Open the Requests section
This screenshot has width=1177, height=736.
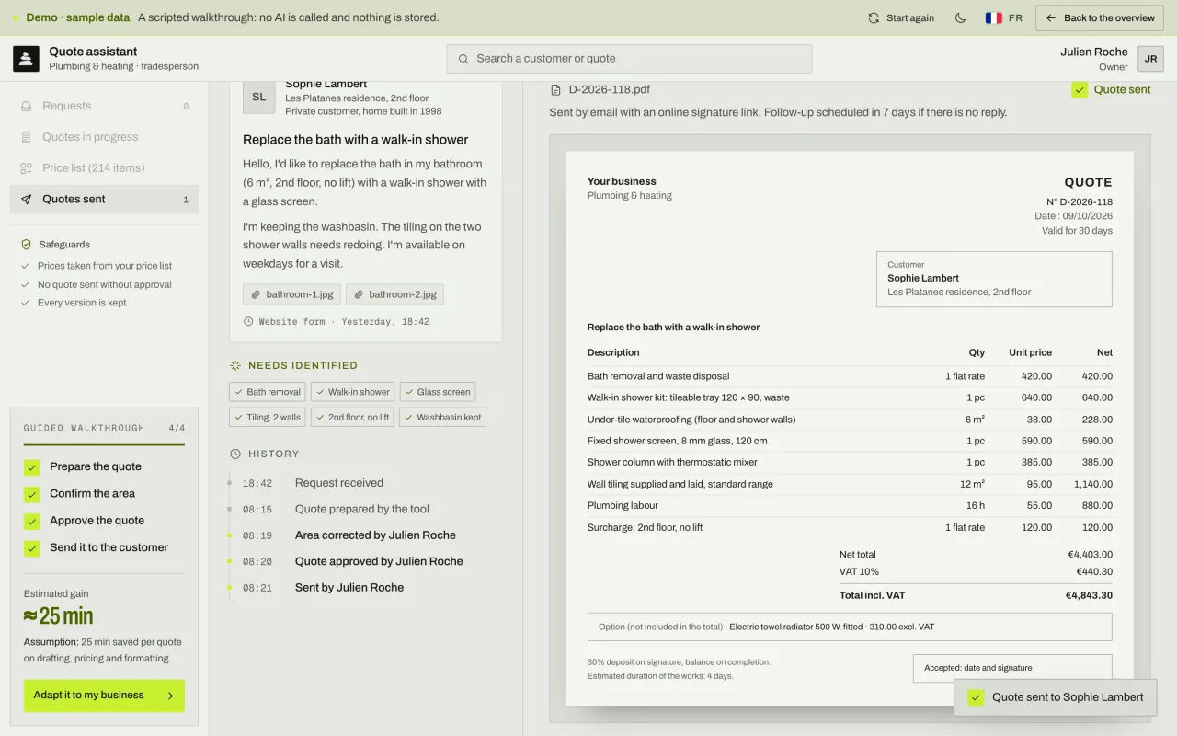point(104,106)
